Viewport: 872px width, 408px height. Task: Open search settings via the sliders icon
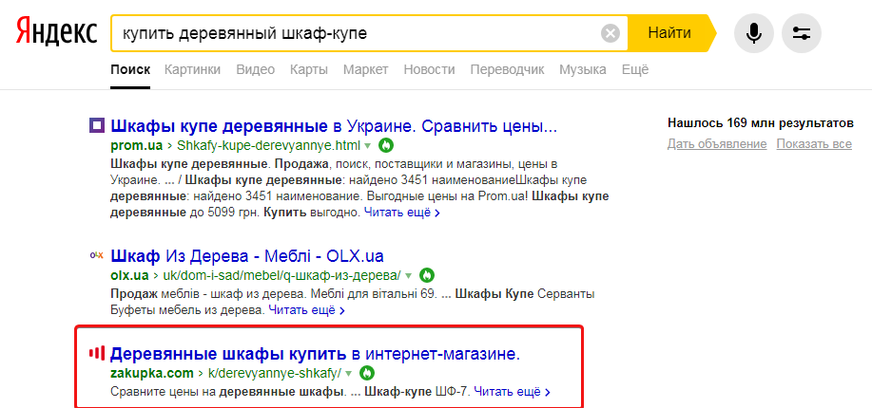[x=802, y=34]
